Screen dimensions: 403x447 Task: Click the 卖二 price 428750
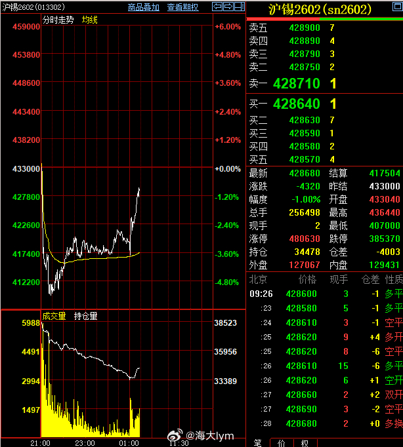click(x=305, y=67)
